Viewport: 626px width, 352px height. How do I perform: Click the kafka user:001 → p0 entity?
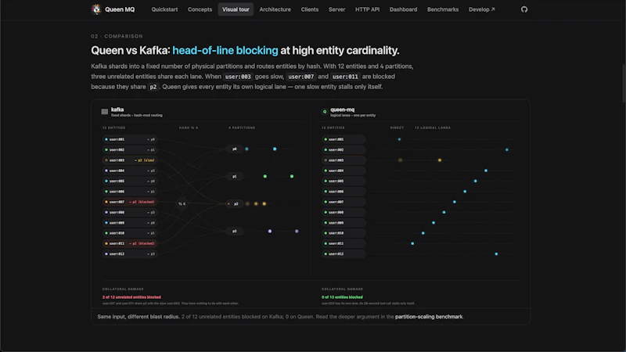point(130,139)
